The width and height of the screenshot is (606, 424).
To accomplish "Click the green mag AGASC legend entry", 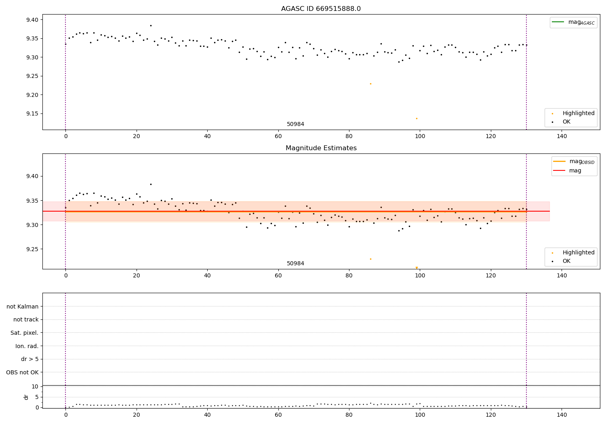I will [x=573, y=22].
